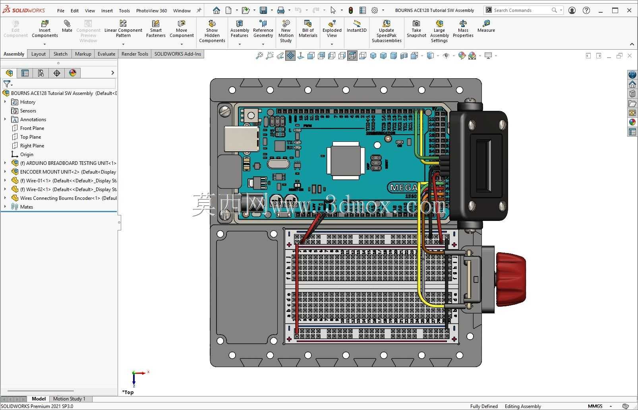Screen dimensions: 638x410
Task: Click Update SpeedPak Subassemblies
Action: click(x=387, y=31)
